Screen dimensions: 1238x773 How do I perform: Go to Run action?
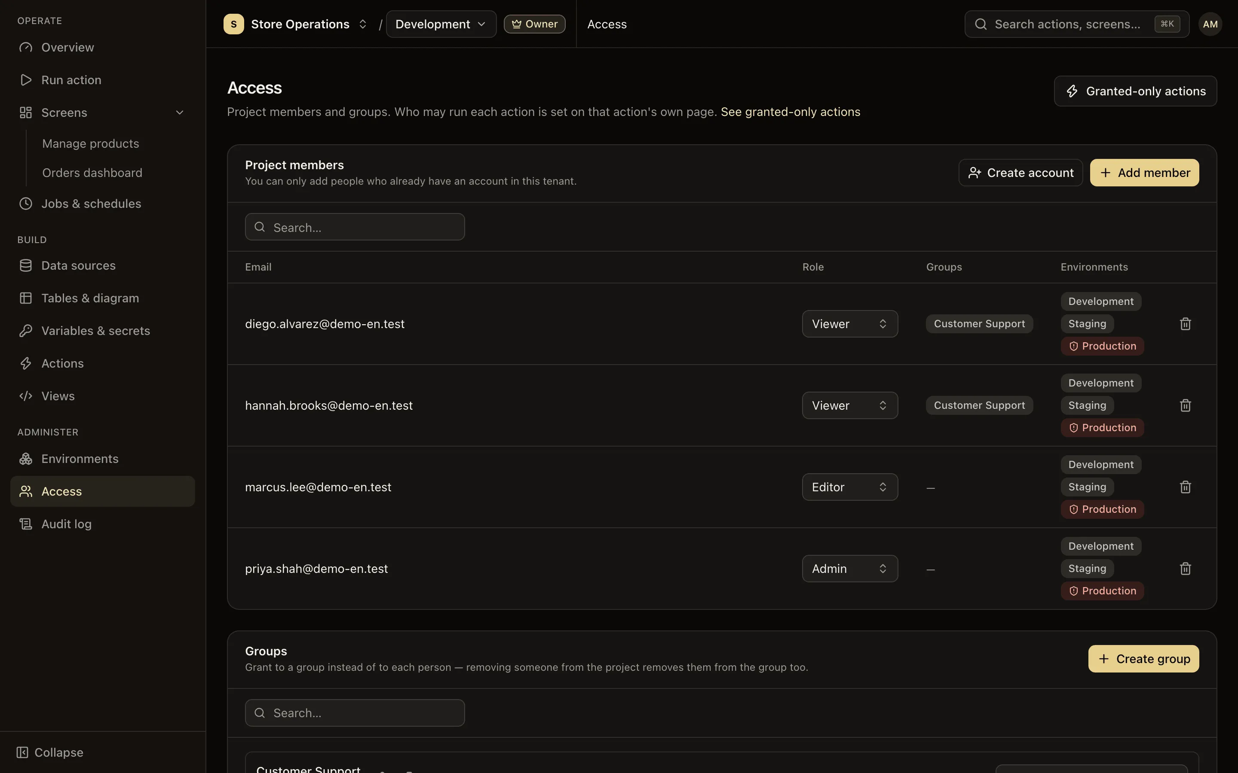(102, 80)
